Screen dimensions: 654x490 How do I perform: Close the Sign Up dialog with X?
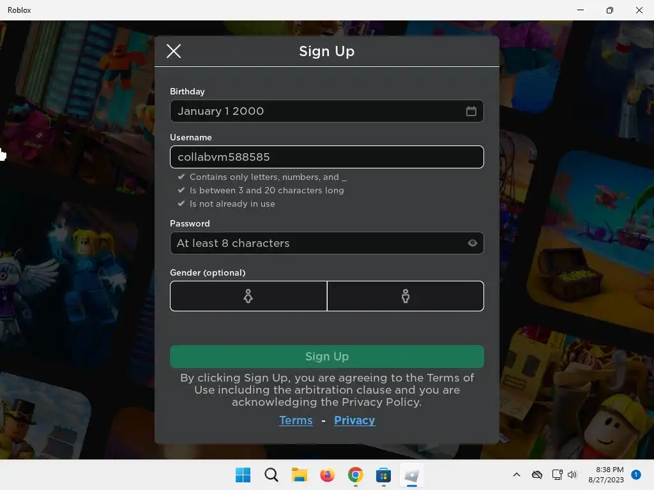[174, 51]
